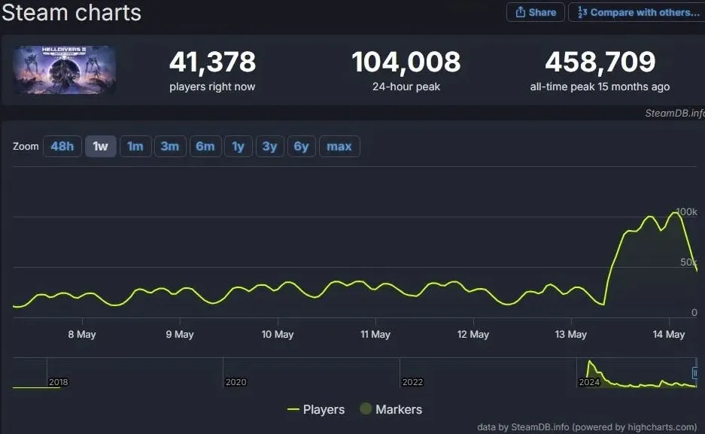The width and height of the screenshot is (705, 434).
Task: Click the 8 May axis label
Action: 82,334
